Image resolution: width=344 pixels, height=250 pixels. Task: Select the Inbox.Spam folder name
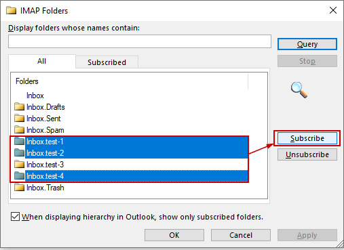[45, 130]
